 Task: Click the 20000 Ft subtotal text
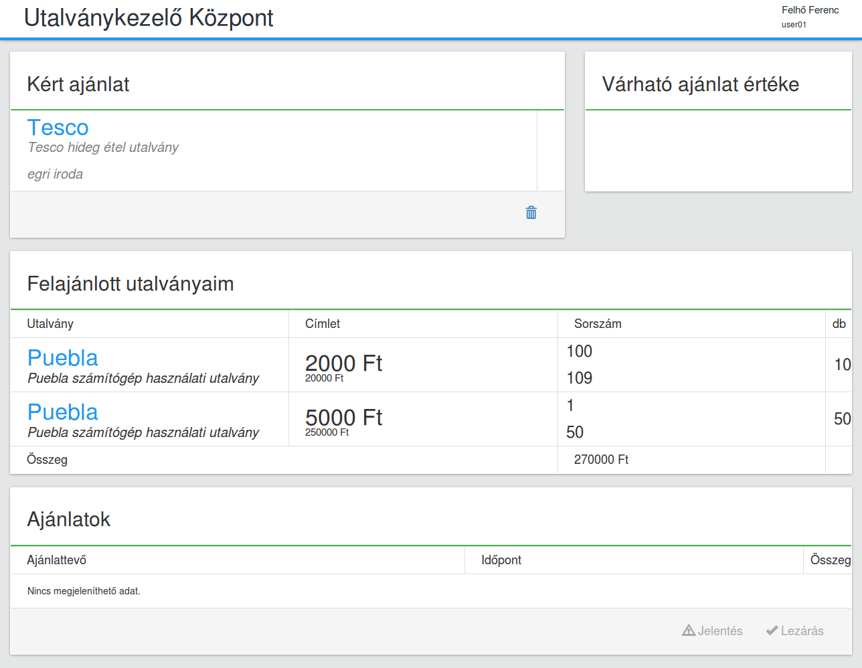[x=324, y=378]
